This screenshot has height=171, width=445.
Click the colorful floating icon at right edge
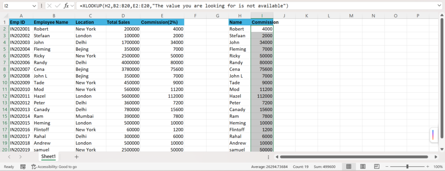[x=433, y=135]
